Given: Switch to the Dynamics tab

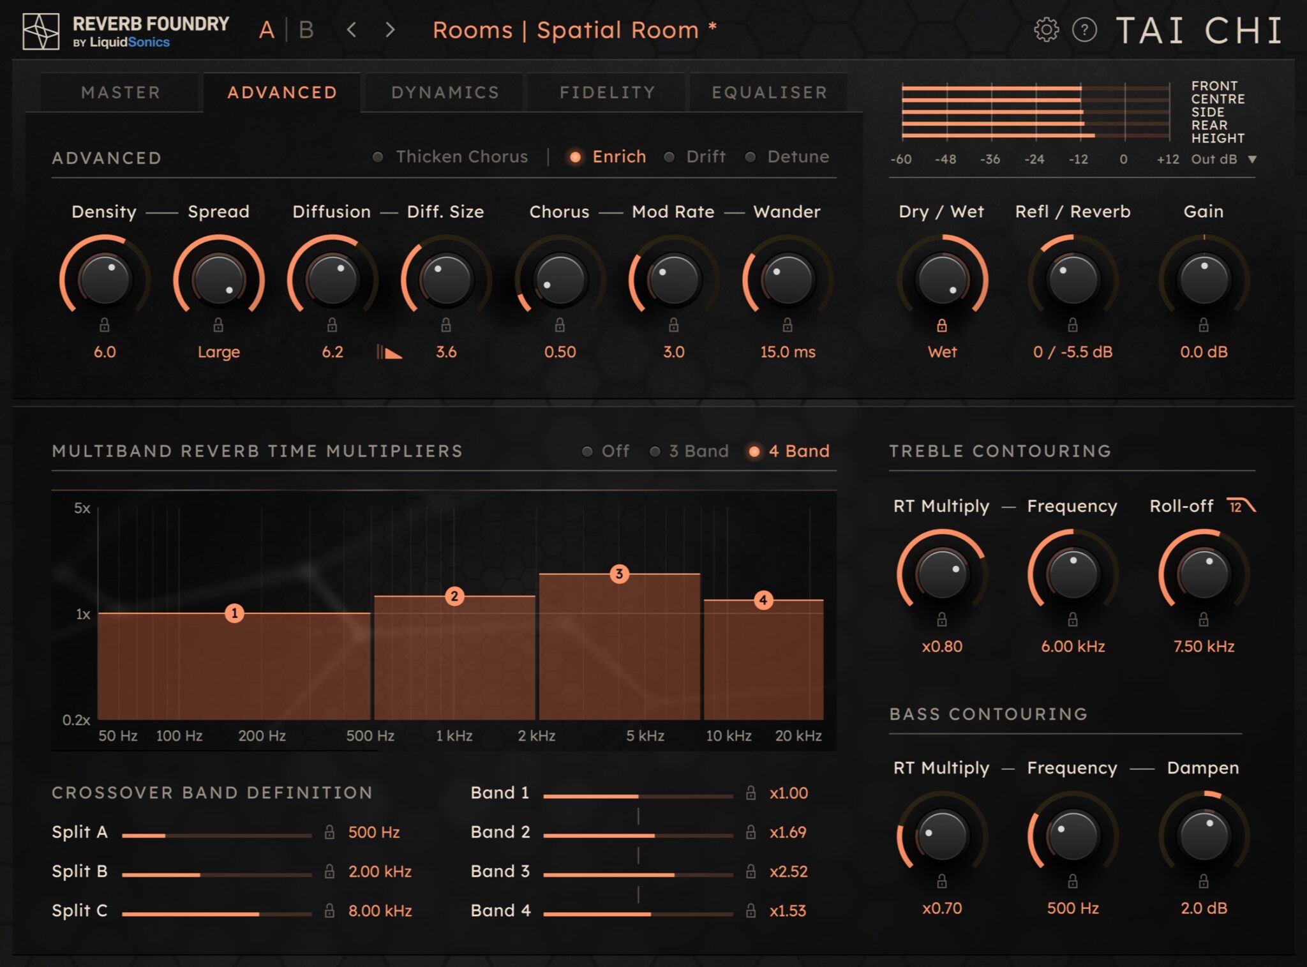Looking at the screenshot, I should (445, 92).
